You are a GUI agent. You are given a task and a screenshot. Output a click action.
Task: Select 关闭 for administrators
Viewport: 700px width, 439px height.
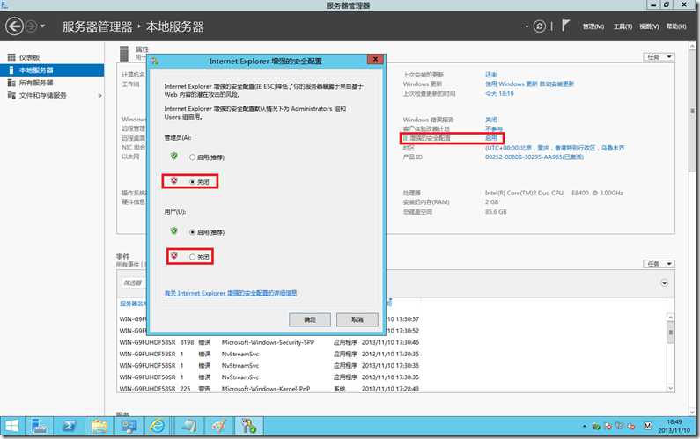[200, 182]
